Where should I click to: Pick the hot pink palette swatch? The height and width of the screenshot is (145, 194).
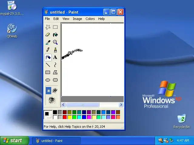coord(113,117)
